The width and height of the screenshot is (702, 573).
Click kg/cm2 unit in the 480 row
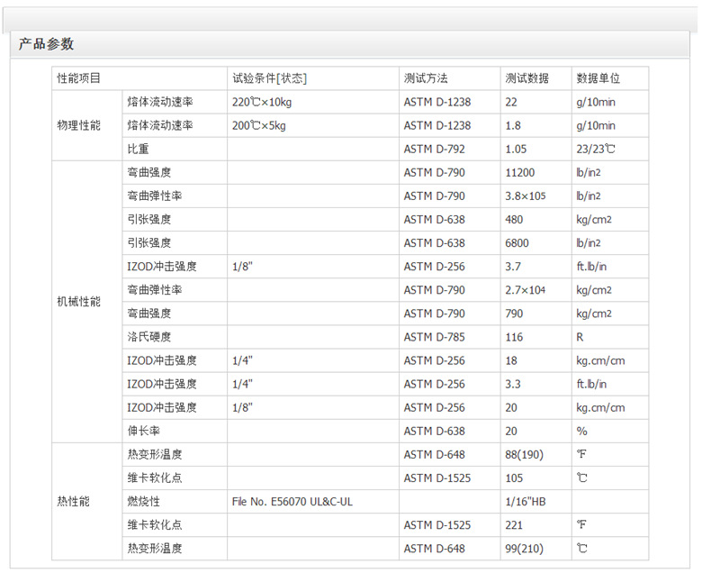(610, 220)
